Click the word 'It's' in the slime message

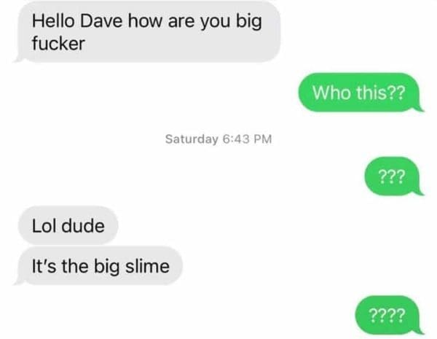pyautogui.click(x=44, y=266)
